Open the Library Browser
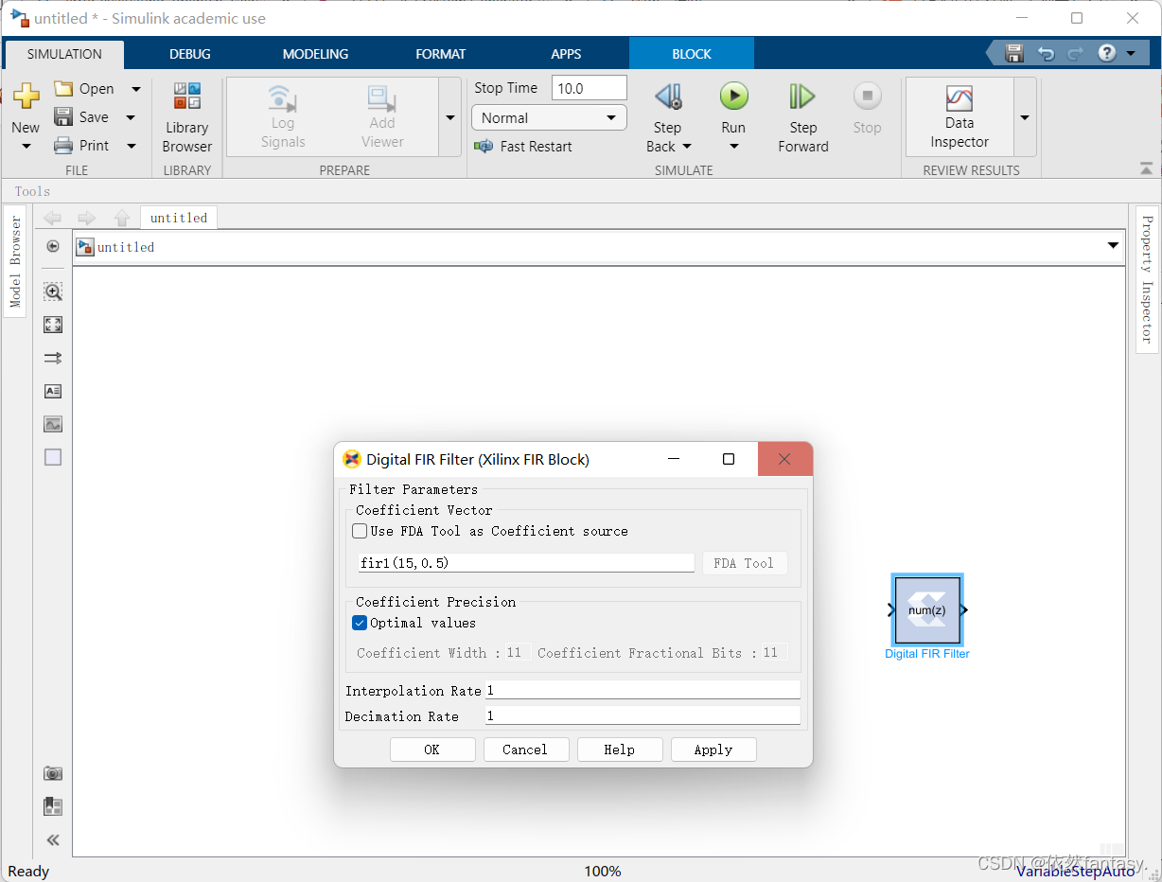 pos(186,116)
